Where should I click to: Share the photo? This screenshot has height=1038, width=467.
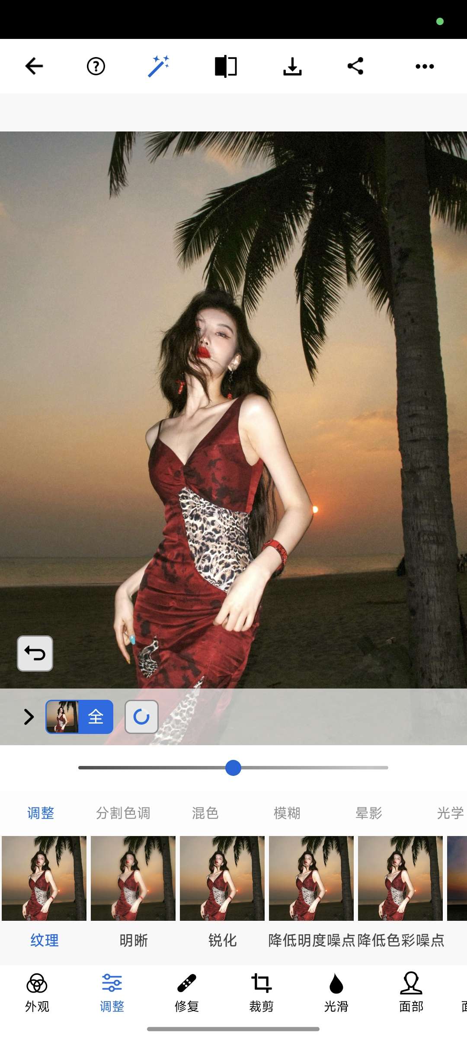click(x=355, y=66)
